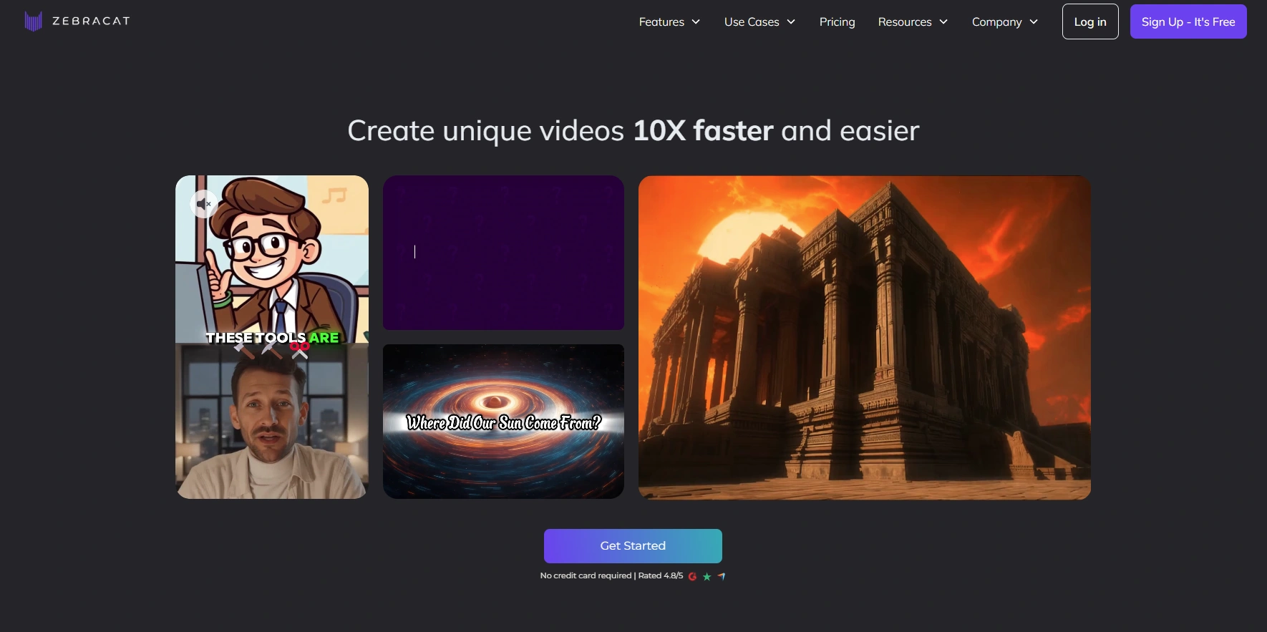Expand the Use Cases dropdown menu

[759, 22]
